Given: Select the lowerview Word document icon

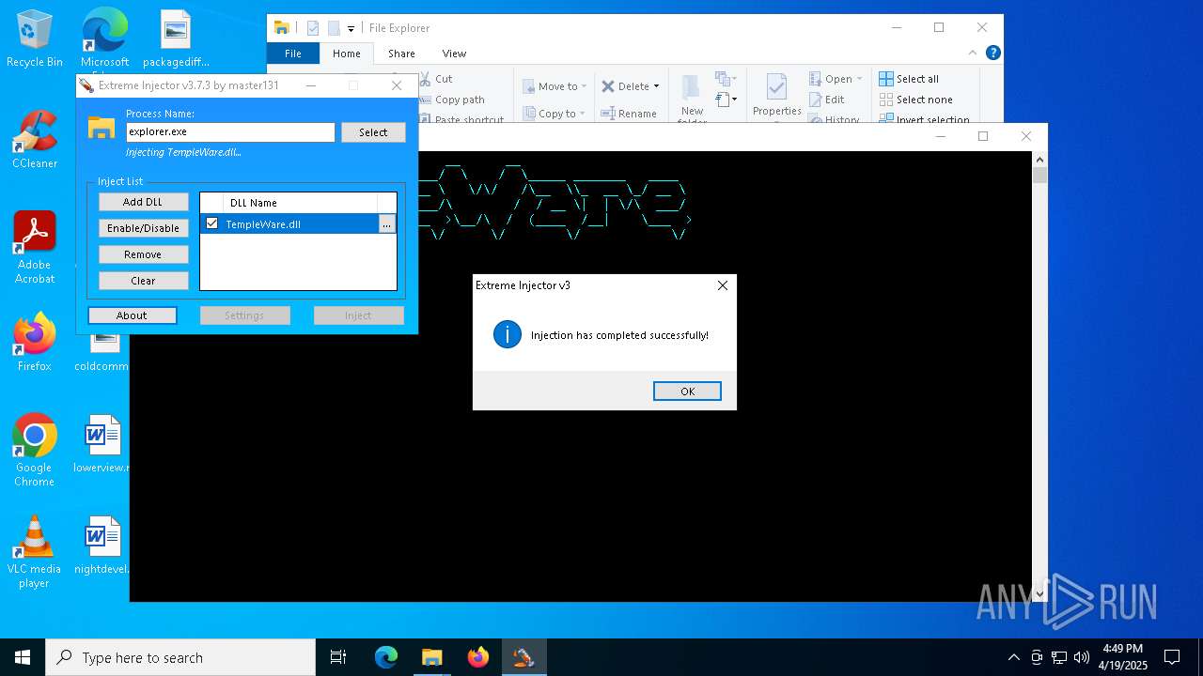Looking at the screenshot, I should [x=102, y=444].
